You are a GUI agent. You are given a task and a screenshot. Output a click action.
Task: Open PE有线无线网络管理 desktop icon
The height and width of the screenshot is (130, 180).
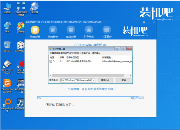[x=21, y=9]
